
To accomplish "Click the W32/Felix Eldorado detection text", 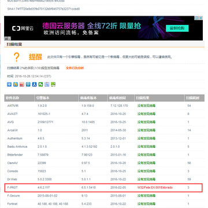I will click(x=155, y=187).
